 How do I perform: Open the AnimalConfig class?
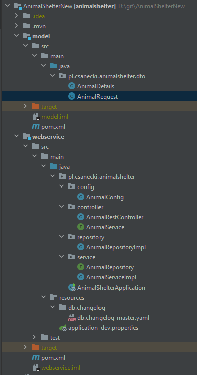point(105,197)
